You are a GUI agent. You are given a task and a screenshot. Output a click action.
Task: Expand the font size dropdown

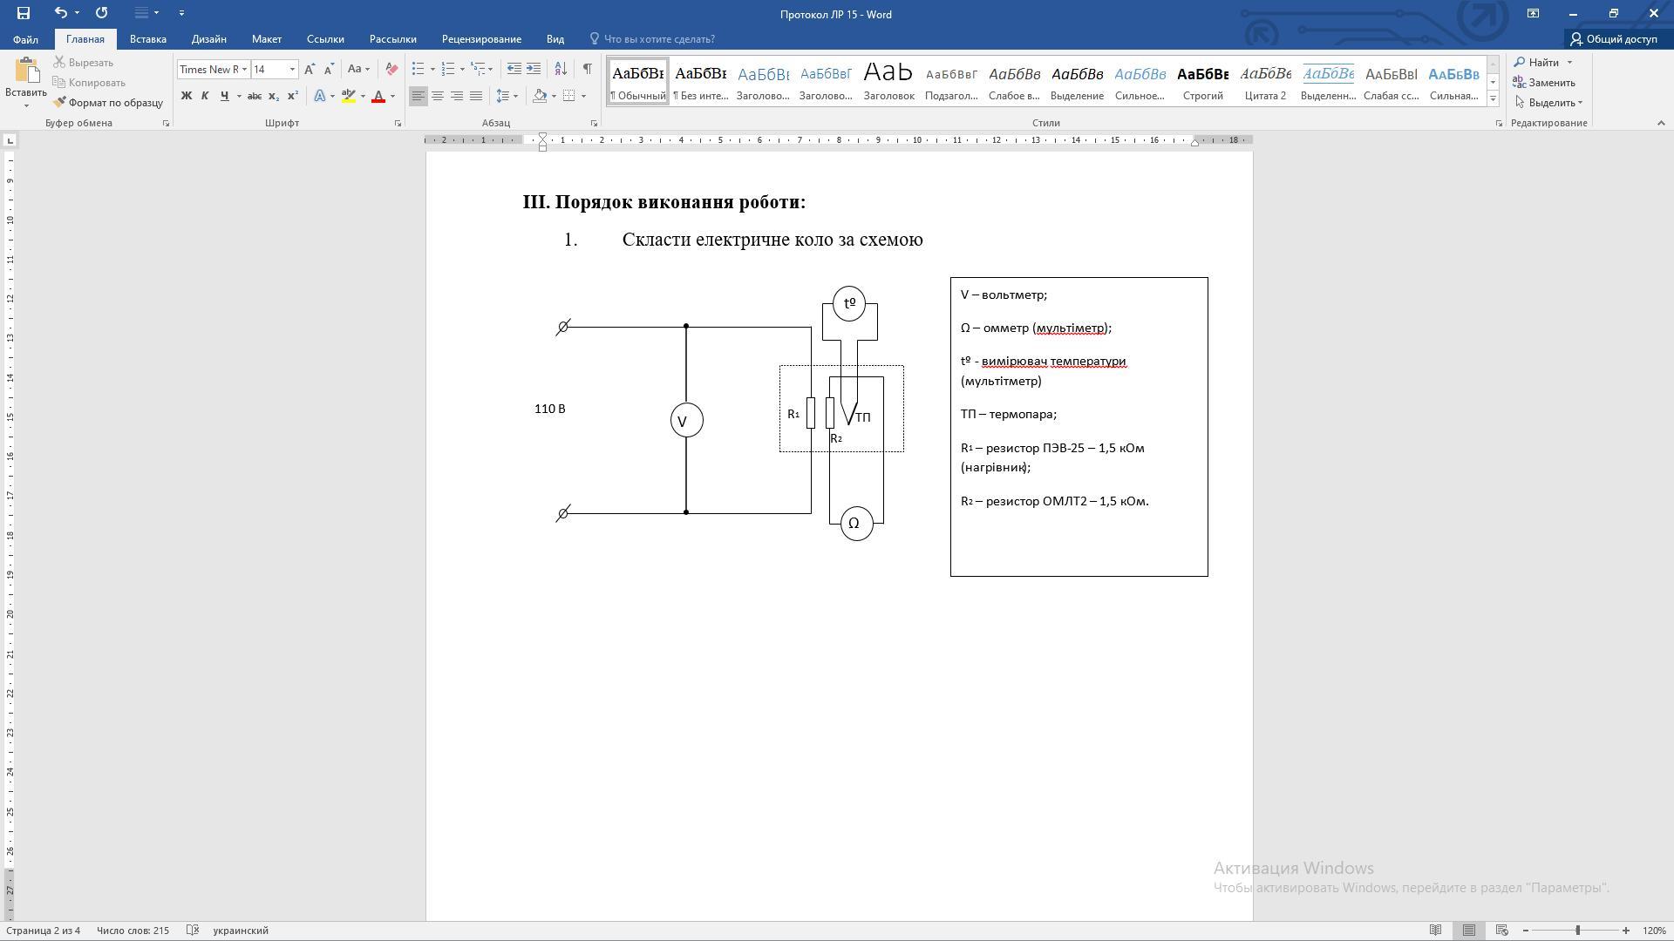[x=292, y=70]
